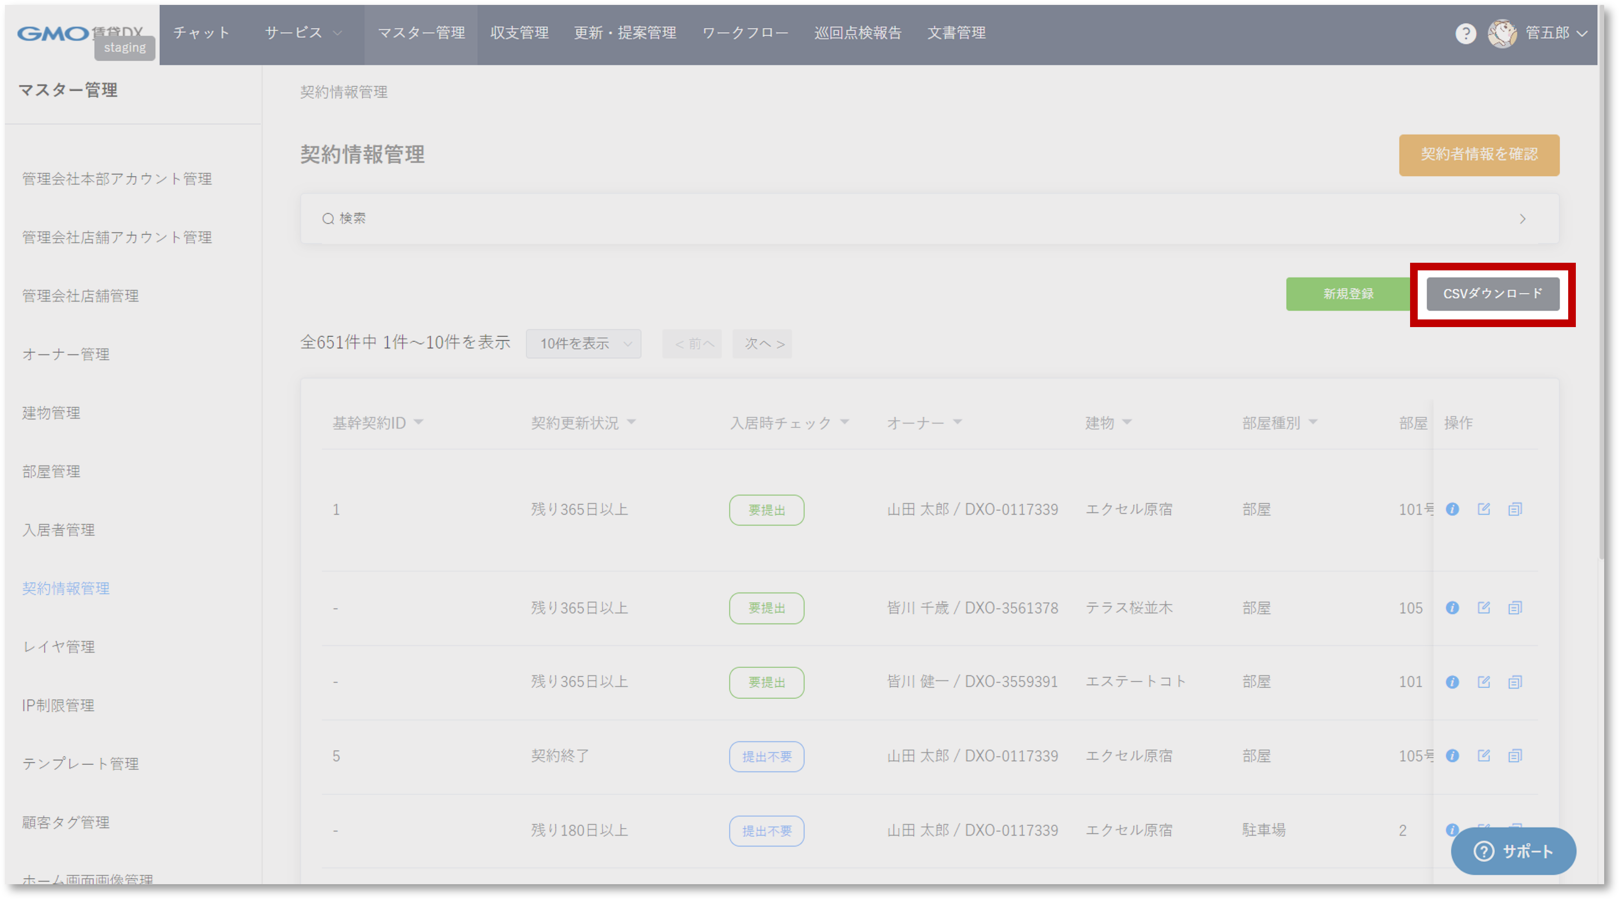The height and width of the screenshot is (900, 1620).
Task: Expand the search panel with the right chevron
Action: tap(1522, 218)
